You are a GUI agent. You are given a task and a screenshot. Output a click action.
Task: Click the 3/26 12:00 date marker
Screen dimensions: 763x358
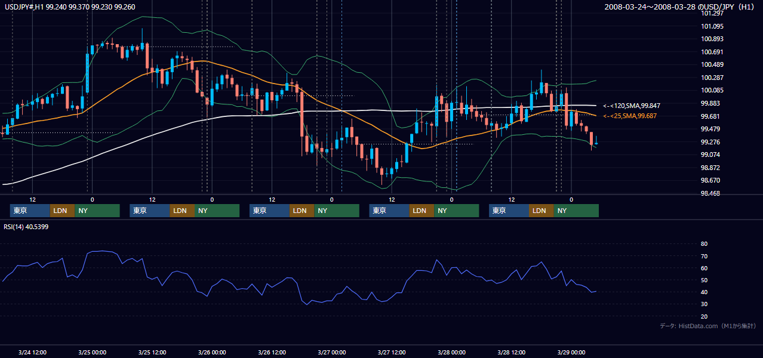point(272,352)
